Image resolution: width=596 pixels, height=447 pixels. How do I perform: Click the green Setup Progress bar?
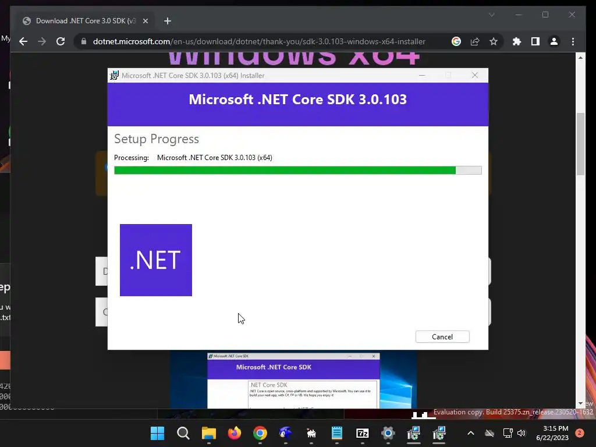pyautogui.click(x=297, y=171)
